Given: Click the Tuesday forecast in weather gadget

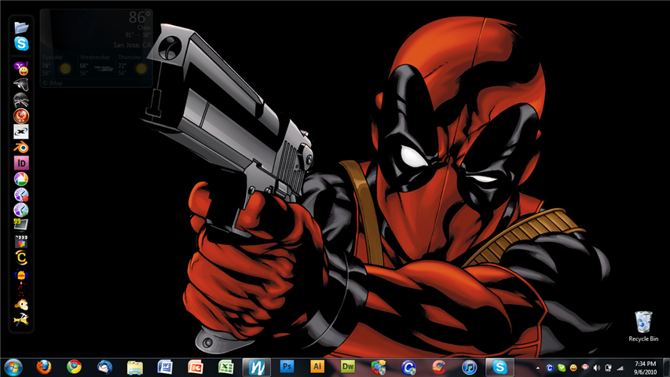Looking at the screenshot, I should (57, 65).
